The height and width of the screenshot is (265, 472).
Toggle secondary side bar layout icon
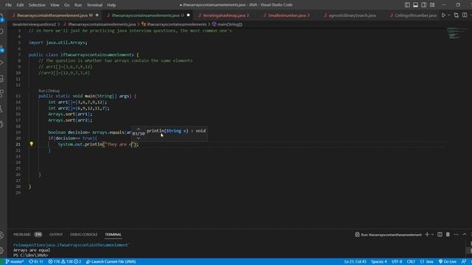[424, 5]
